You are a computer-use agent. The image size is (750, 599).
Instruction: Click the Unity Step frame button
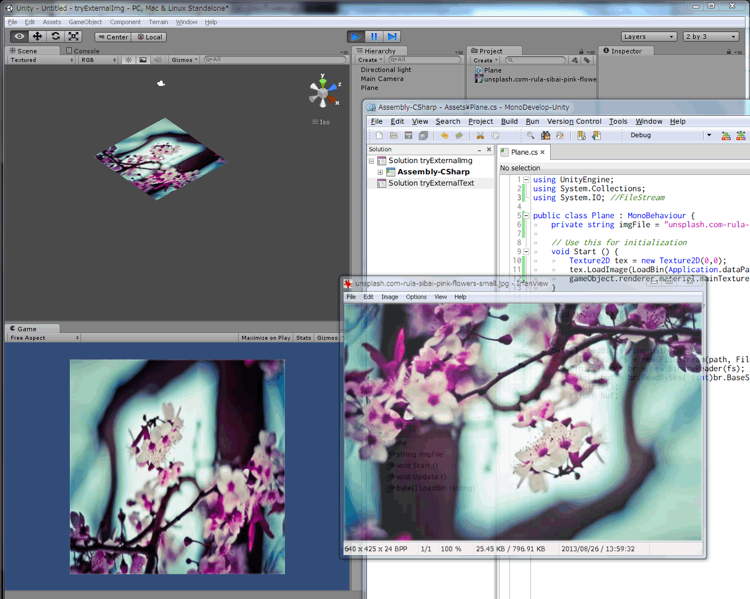click(392, 37)
